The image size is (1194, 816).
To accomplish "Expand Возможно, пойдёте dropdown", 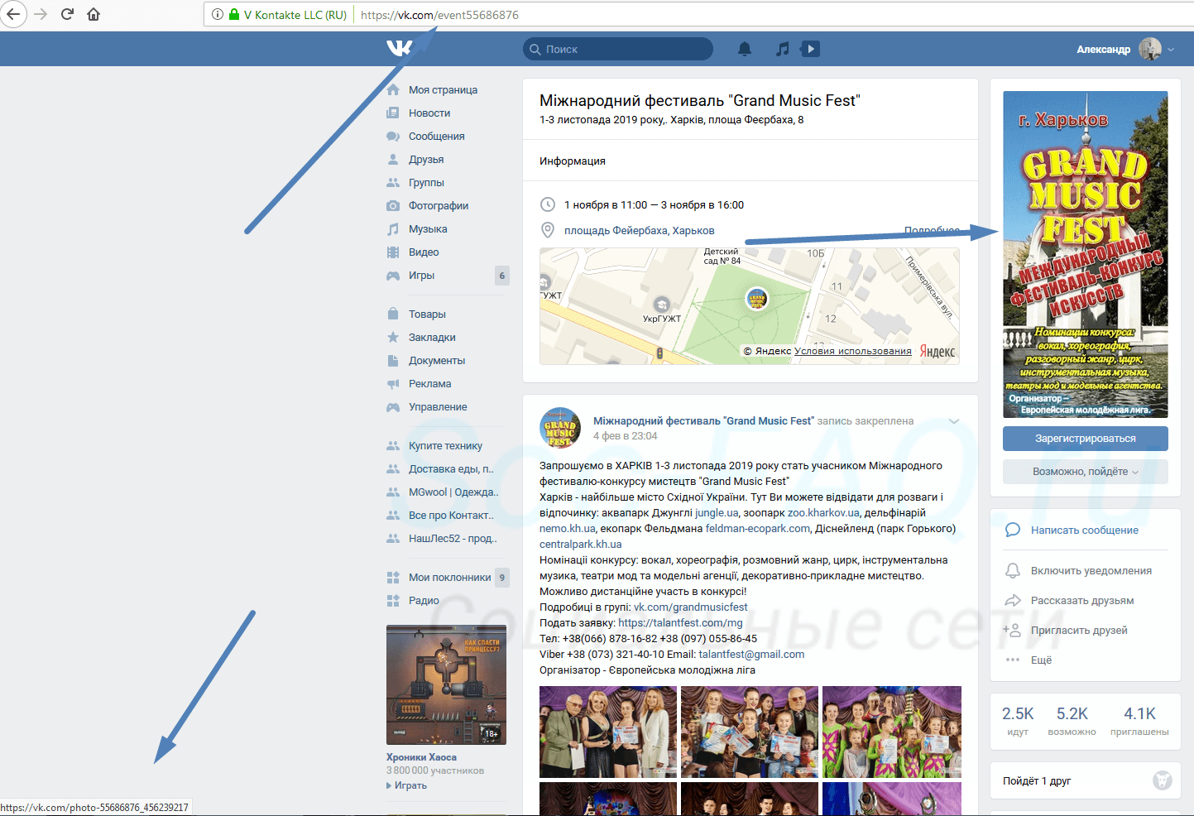I will coord(1086,472).
